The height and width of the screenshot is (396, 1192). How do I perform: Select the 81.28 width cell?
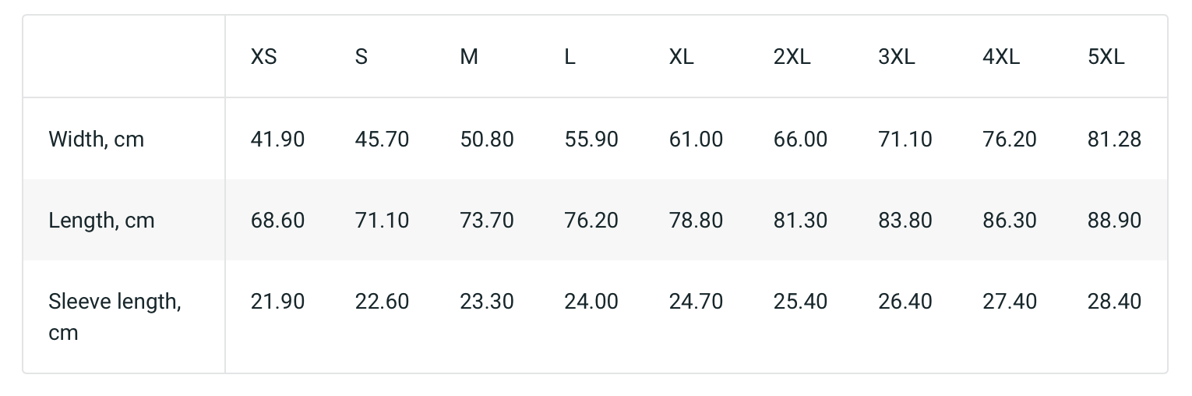(1114, 140)
